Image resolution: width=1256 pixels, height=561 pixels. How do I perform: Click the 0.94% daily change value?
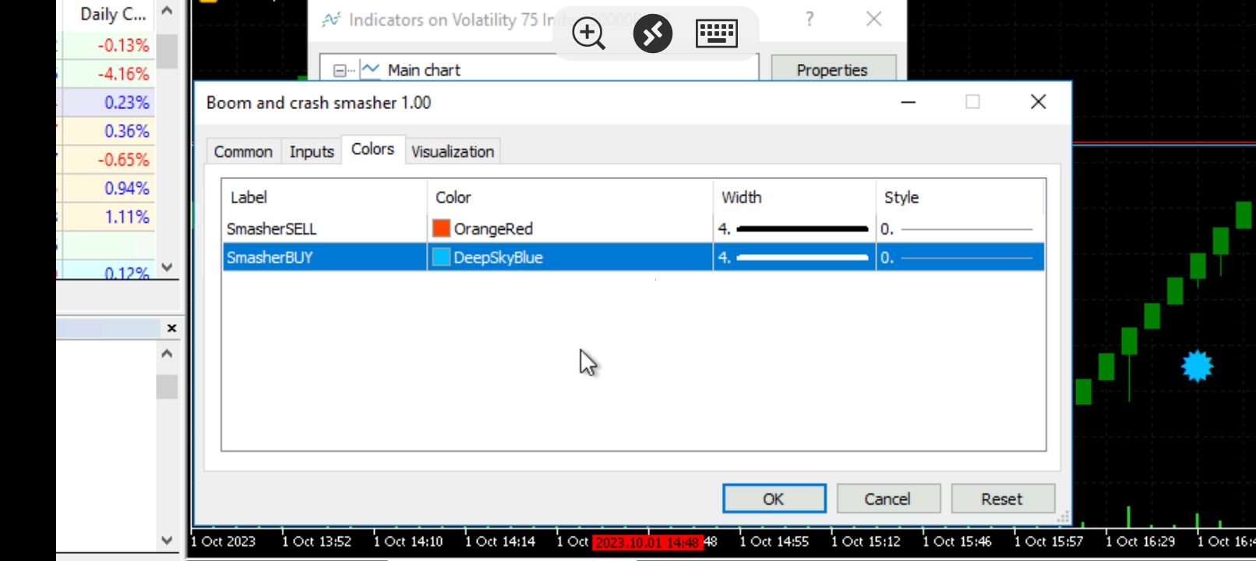point(127,188)
